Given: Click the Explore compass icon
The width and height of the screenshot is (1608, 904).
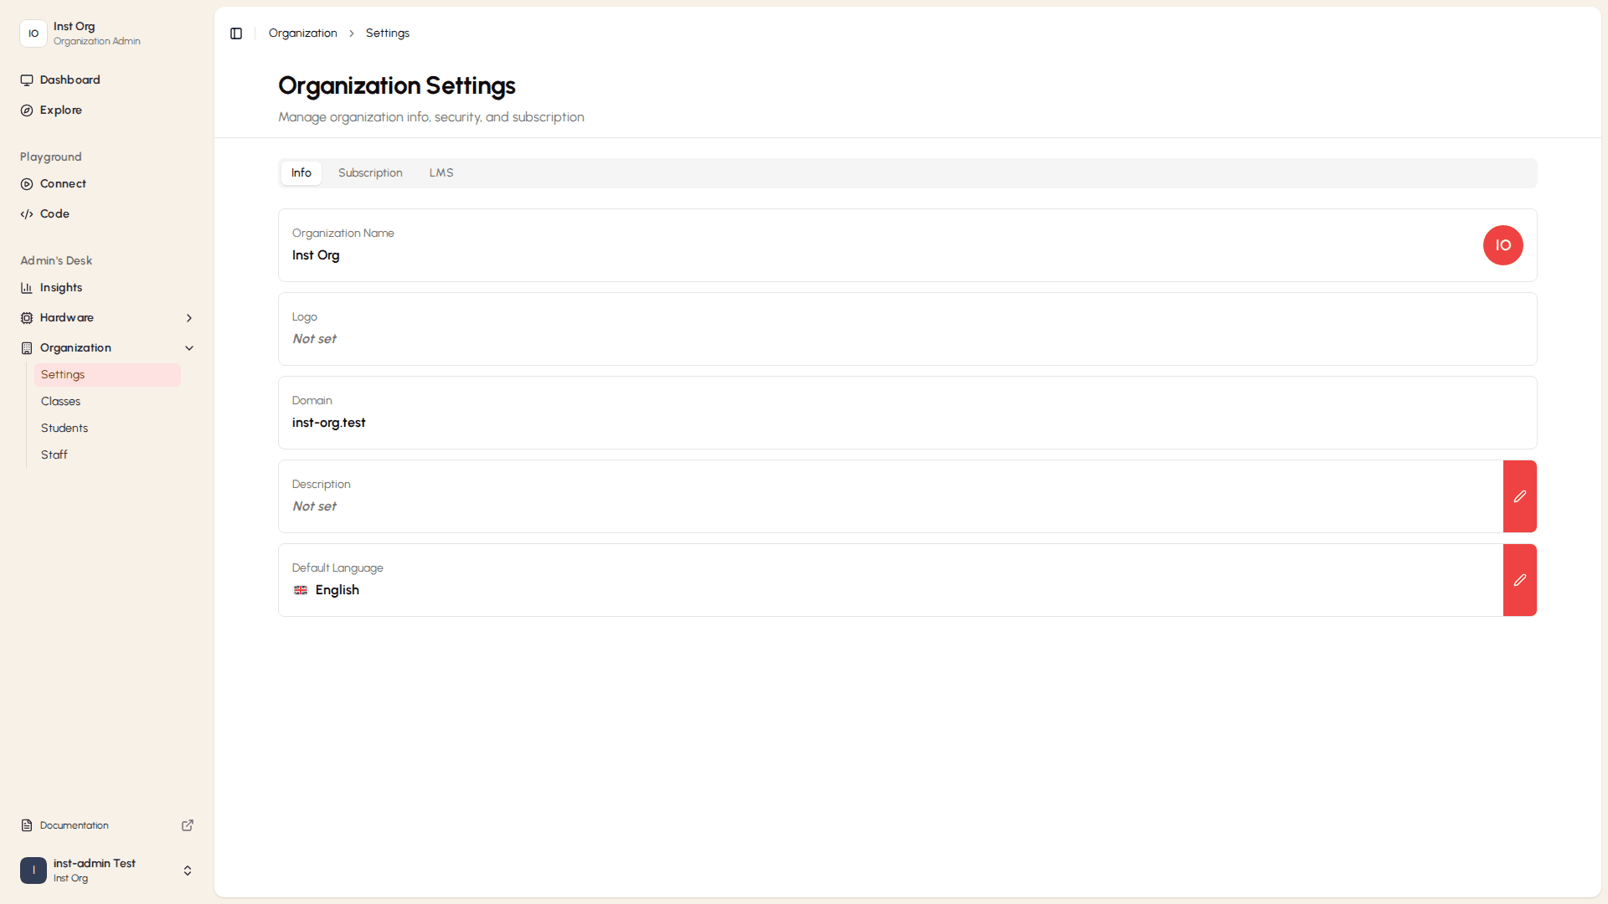Looking at the screenshot, I should coord(27,110).
